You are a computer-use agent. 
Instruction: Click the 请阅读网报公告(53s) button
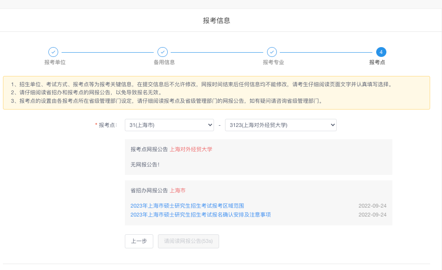(x=188, y=241)
